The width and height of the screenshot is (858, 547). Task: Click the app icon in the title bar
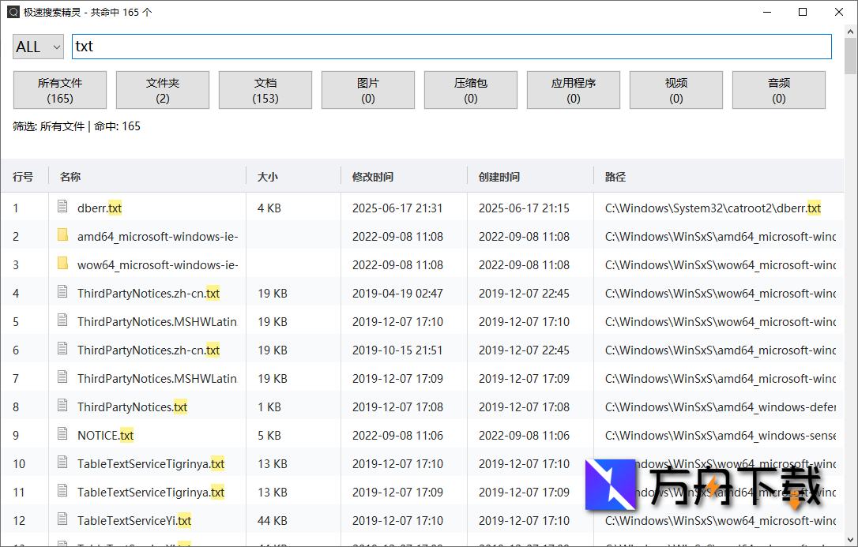(13, 12)
